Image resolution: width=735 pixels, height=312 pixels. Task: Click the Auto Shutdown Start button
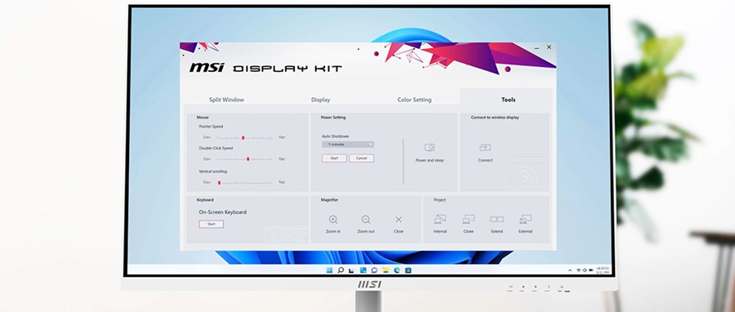point(334,158)
